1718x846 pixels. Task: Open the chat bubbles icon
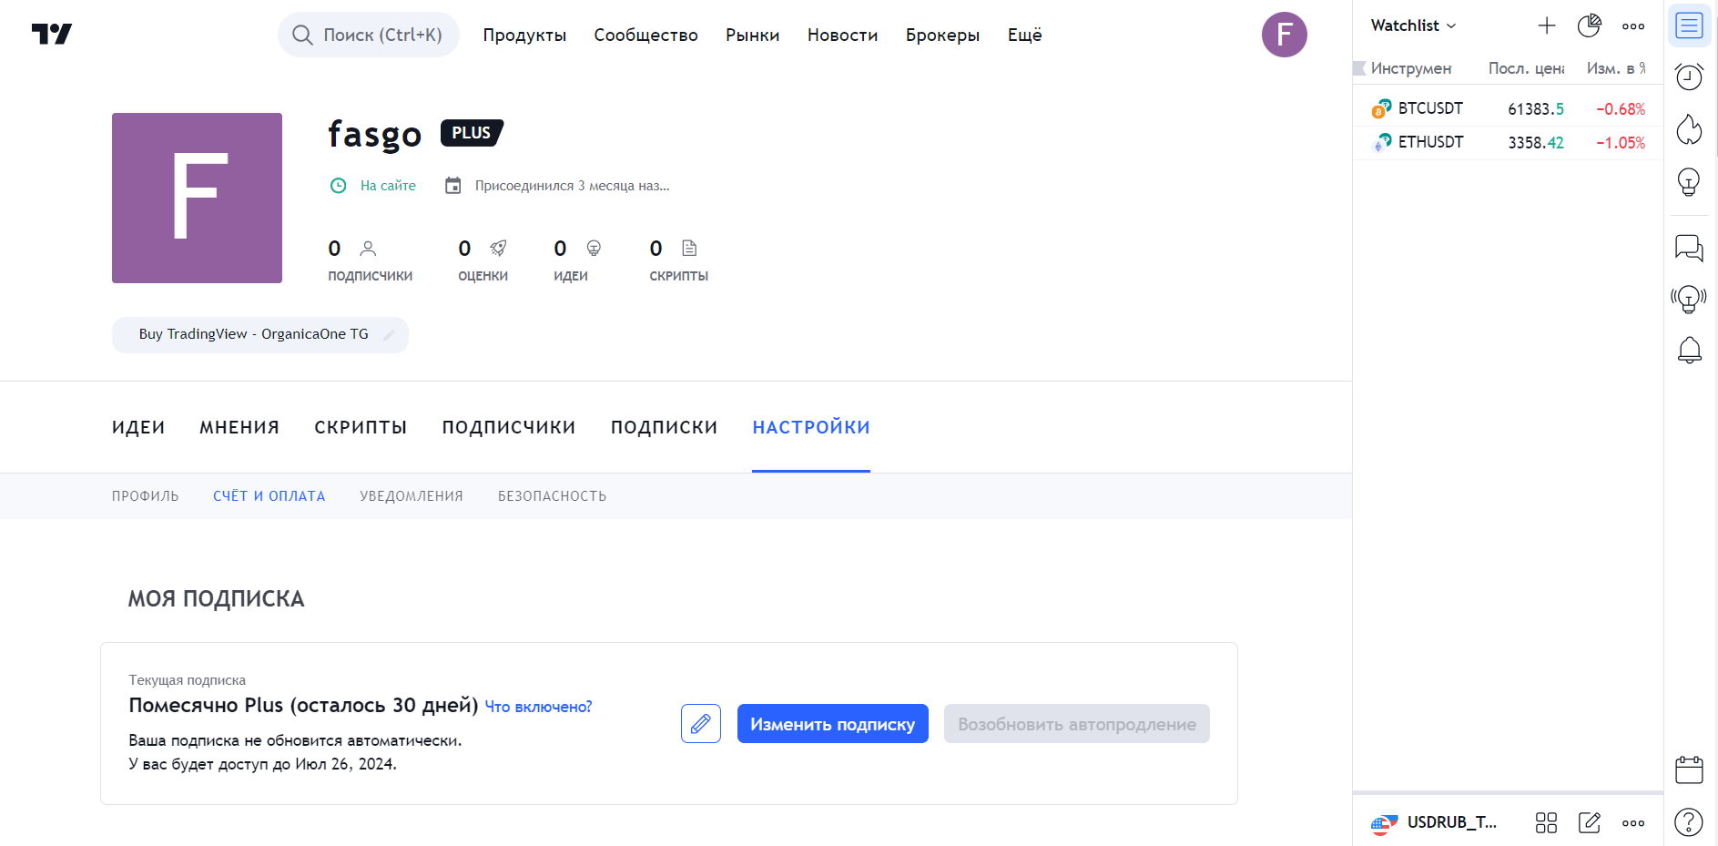(1689, 248)
